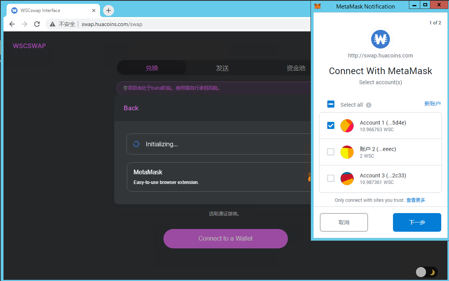Click the WSC site logo in MetaMask
The height and width of the screenshot is (281, 449).
coord(380,39)
